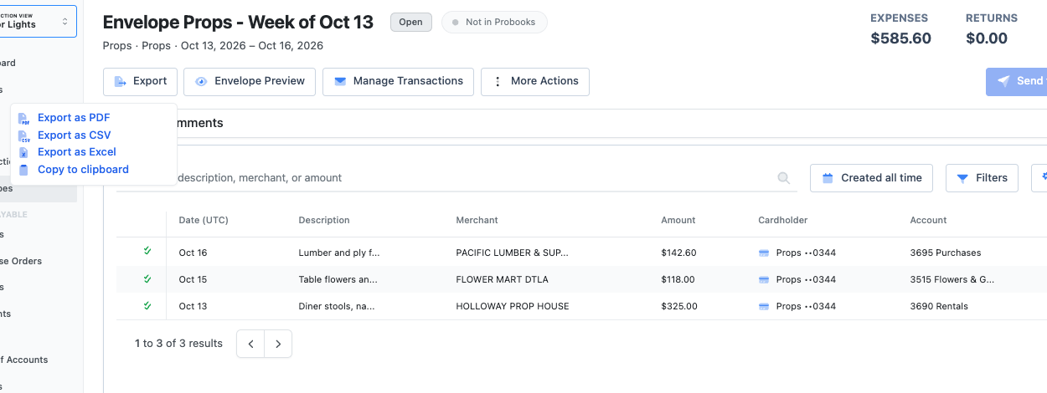Click the envelope icon on Manage Transactions
Viewport: 1047px width, 393px height.
(x=340, y=81)
